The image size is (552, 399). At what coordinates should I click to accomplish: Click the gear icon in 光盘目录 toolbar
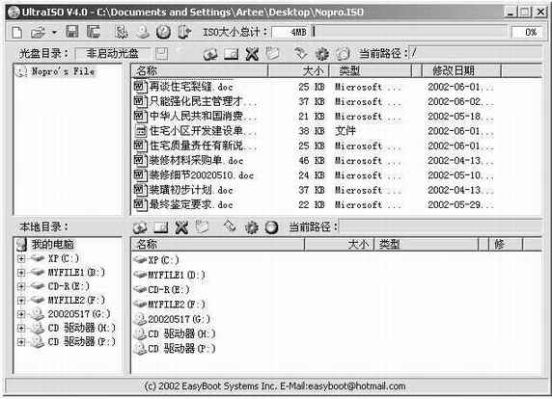click(x=321, y=54)
